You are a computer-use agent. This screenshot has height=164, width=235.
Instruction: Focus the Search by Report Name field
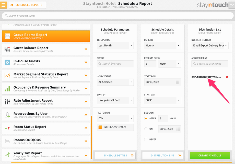118,16
